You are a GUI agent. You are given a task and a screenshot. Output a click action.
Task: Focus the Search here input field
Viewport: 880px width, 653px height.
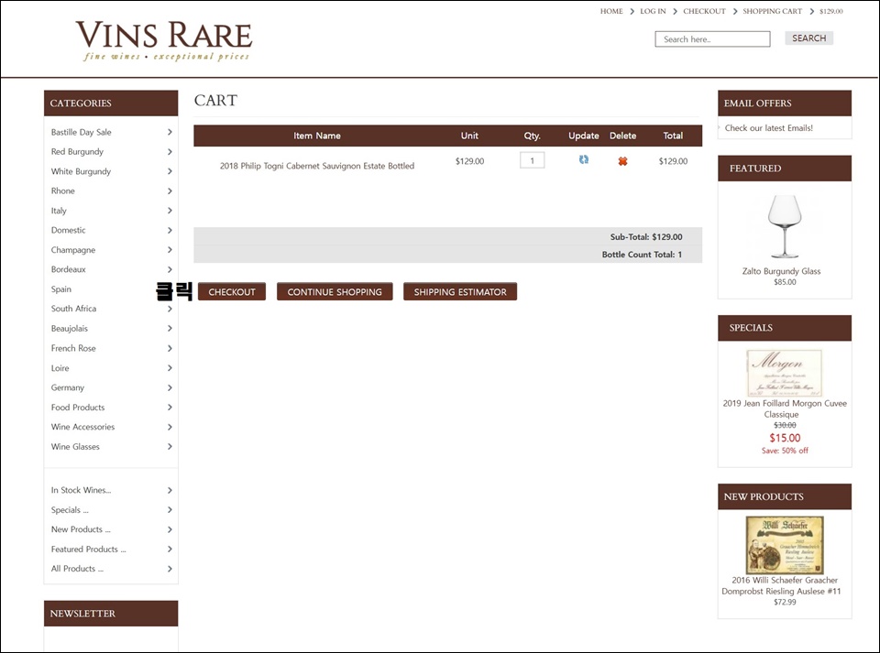pyautogui.click(x=712, y=39)
